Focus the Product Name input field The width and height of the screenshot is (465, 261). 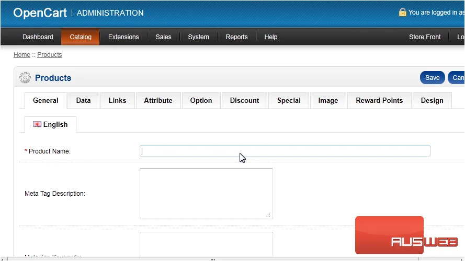(x=285, y=151)
